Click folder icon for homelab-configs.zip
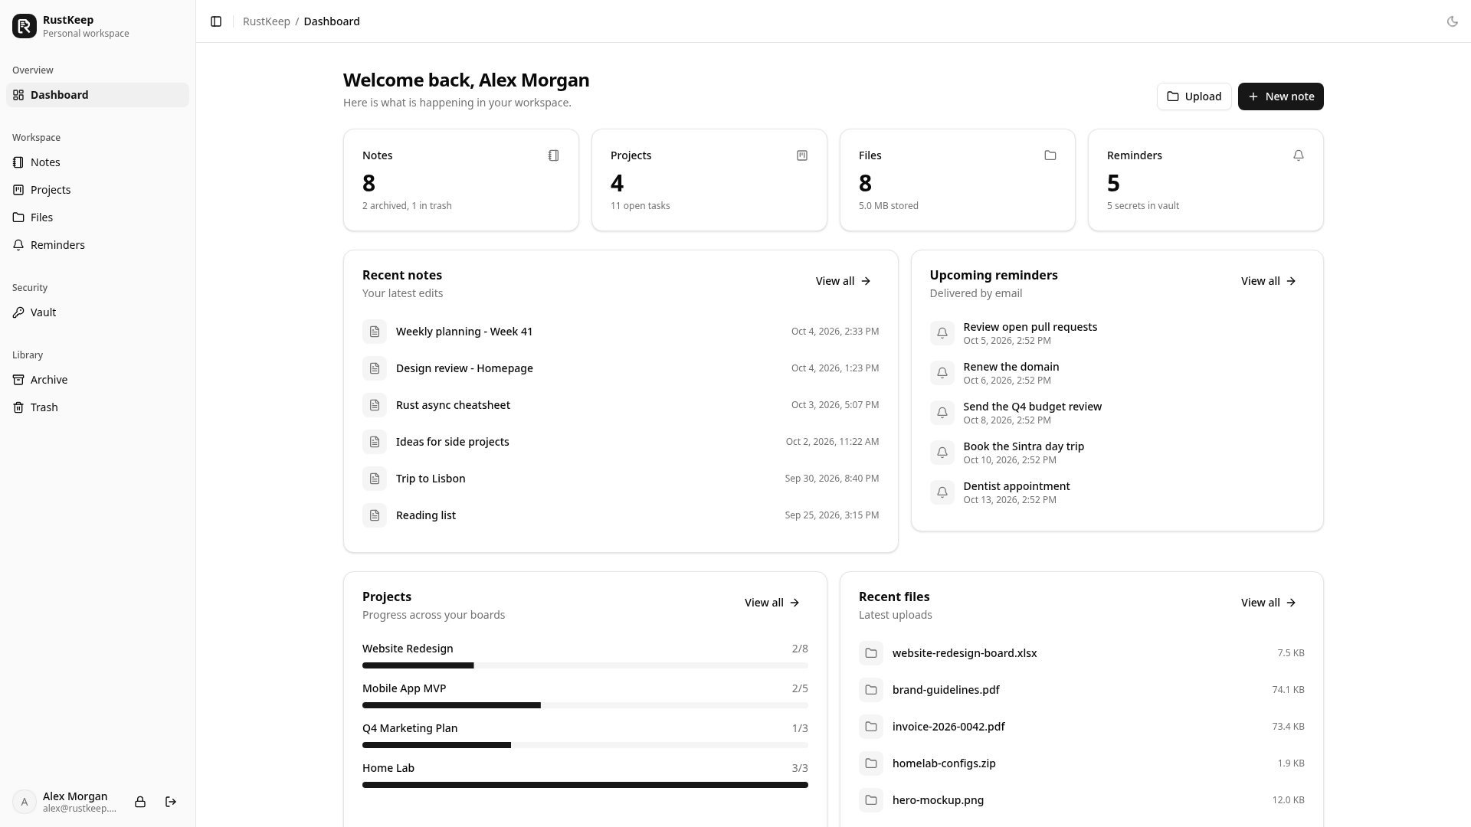This screenshot has height=827, width=1471. click(x=871, y=763)
